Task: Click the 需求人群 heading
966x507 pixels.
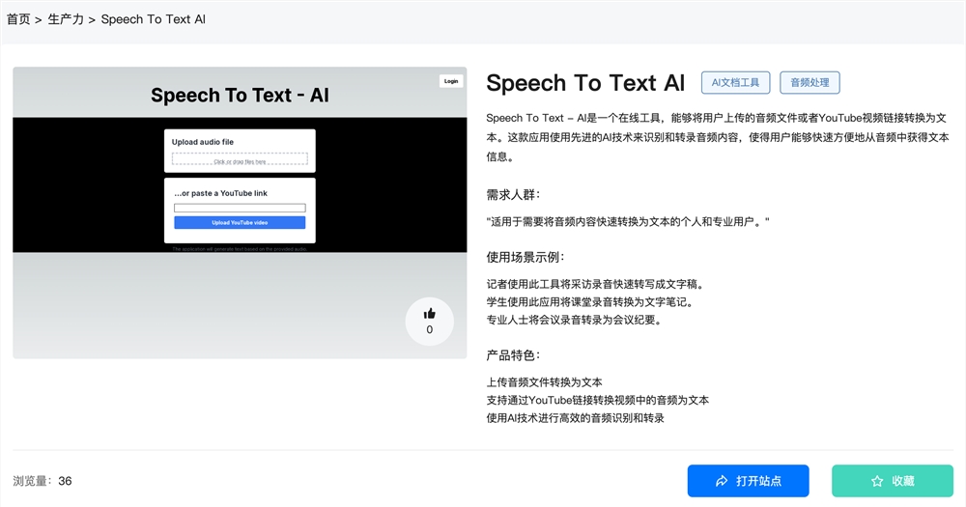Action: (513, 195)
